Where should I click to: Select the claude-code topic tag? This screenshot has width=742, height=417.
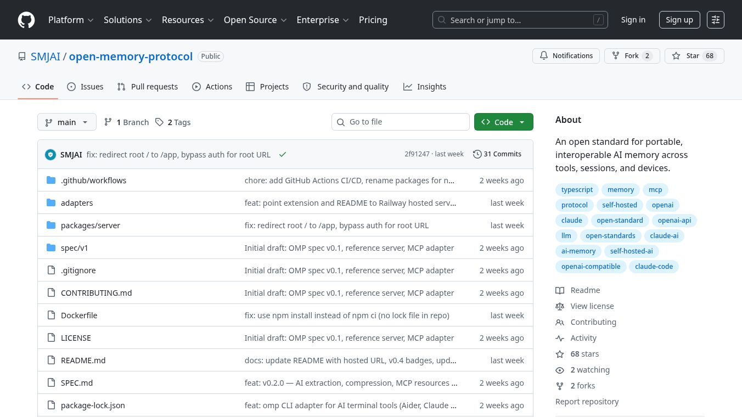tap(654, 267)
